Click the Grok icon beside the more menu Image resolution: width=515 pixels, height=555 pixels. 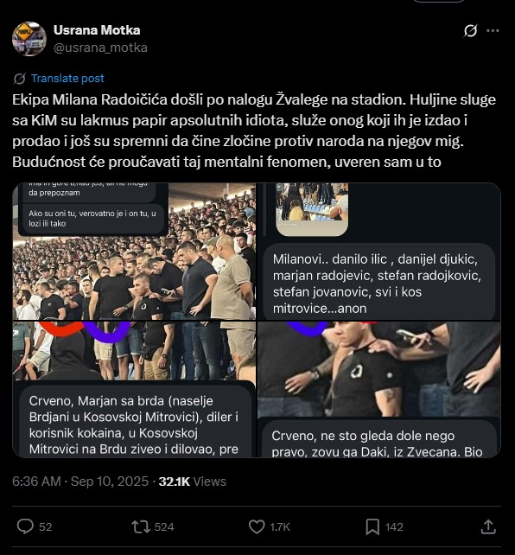point(470,31)
